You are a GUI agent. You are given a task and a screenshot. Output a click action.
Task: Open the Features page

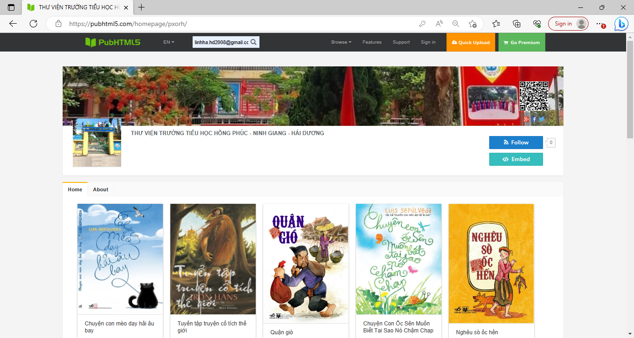point(372,42)
